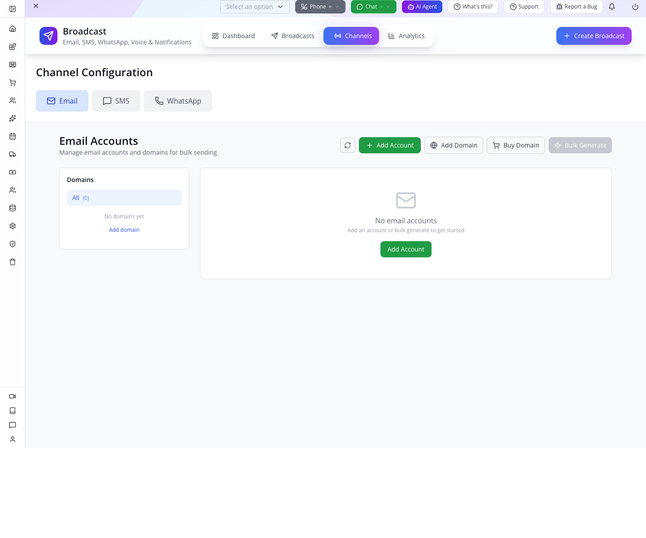Close the panel with X icon
Screen dimensions: 646x538
36,6
